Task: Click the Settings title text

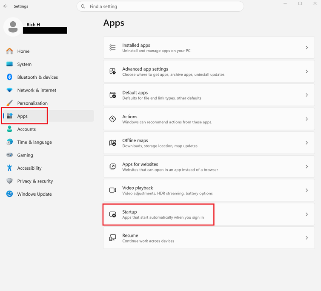Action: pyautogui.click(x=21, y=6)
